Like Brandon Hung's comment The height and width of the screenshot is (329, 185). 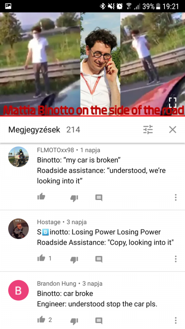point(41,320)
